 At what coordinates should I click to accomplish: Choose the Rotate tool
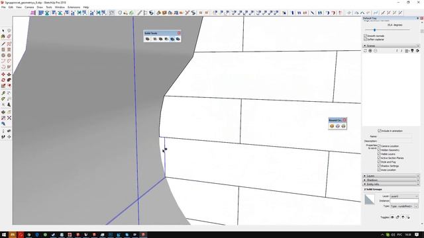tap(3, 80)
